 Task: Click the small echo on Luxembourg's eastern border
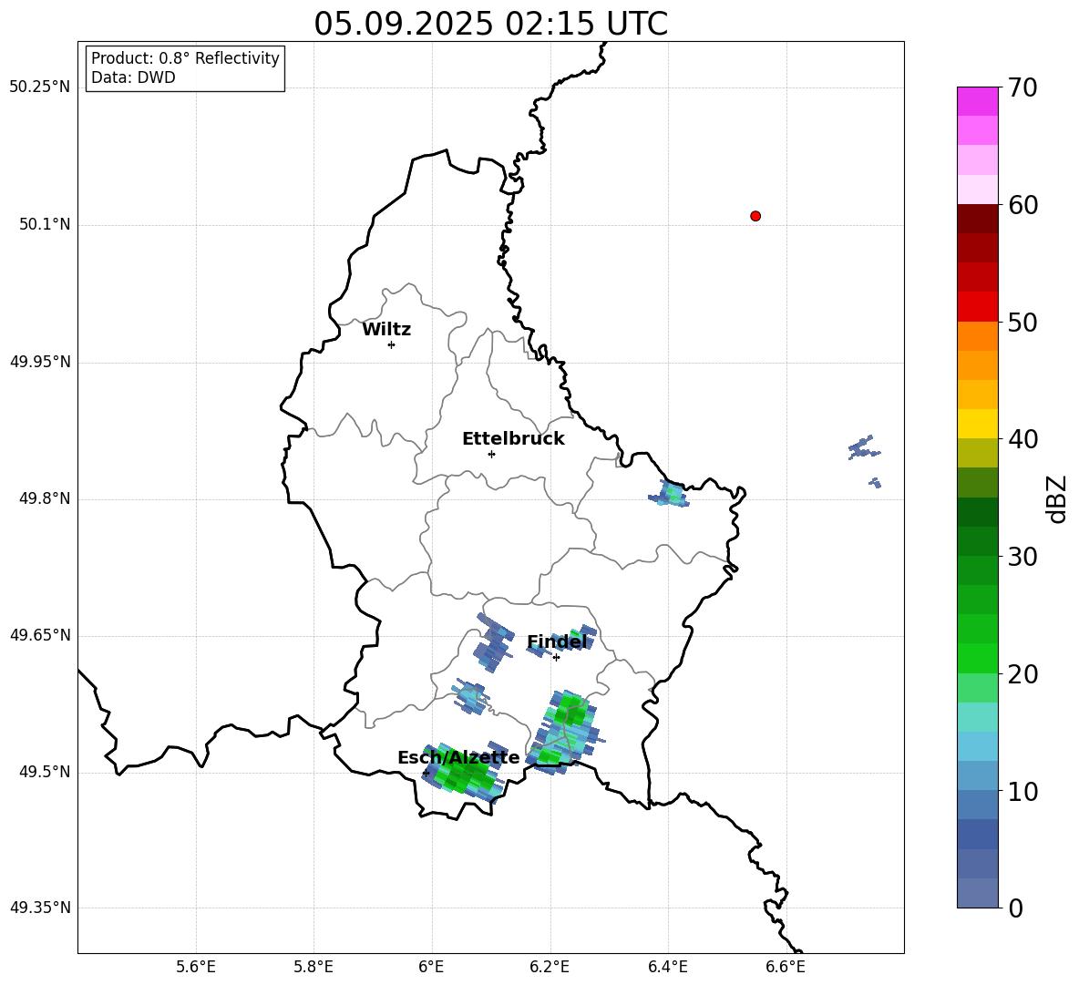pyautogui.click(x=669, y=494)
